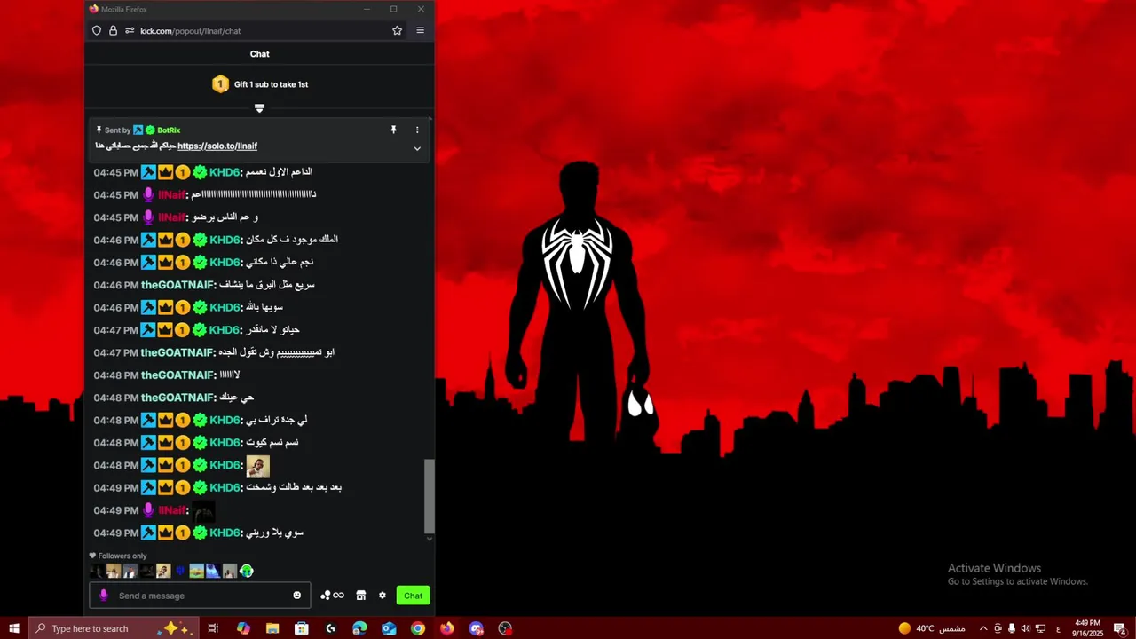Open File Explorer from the taskbar
The height and width of the screenshot is (639, 1136).
tap(272, 628)
